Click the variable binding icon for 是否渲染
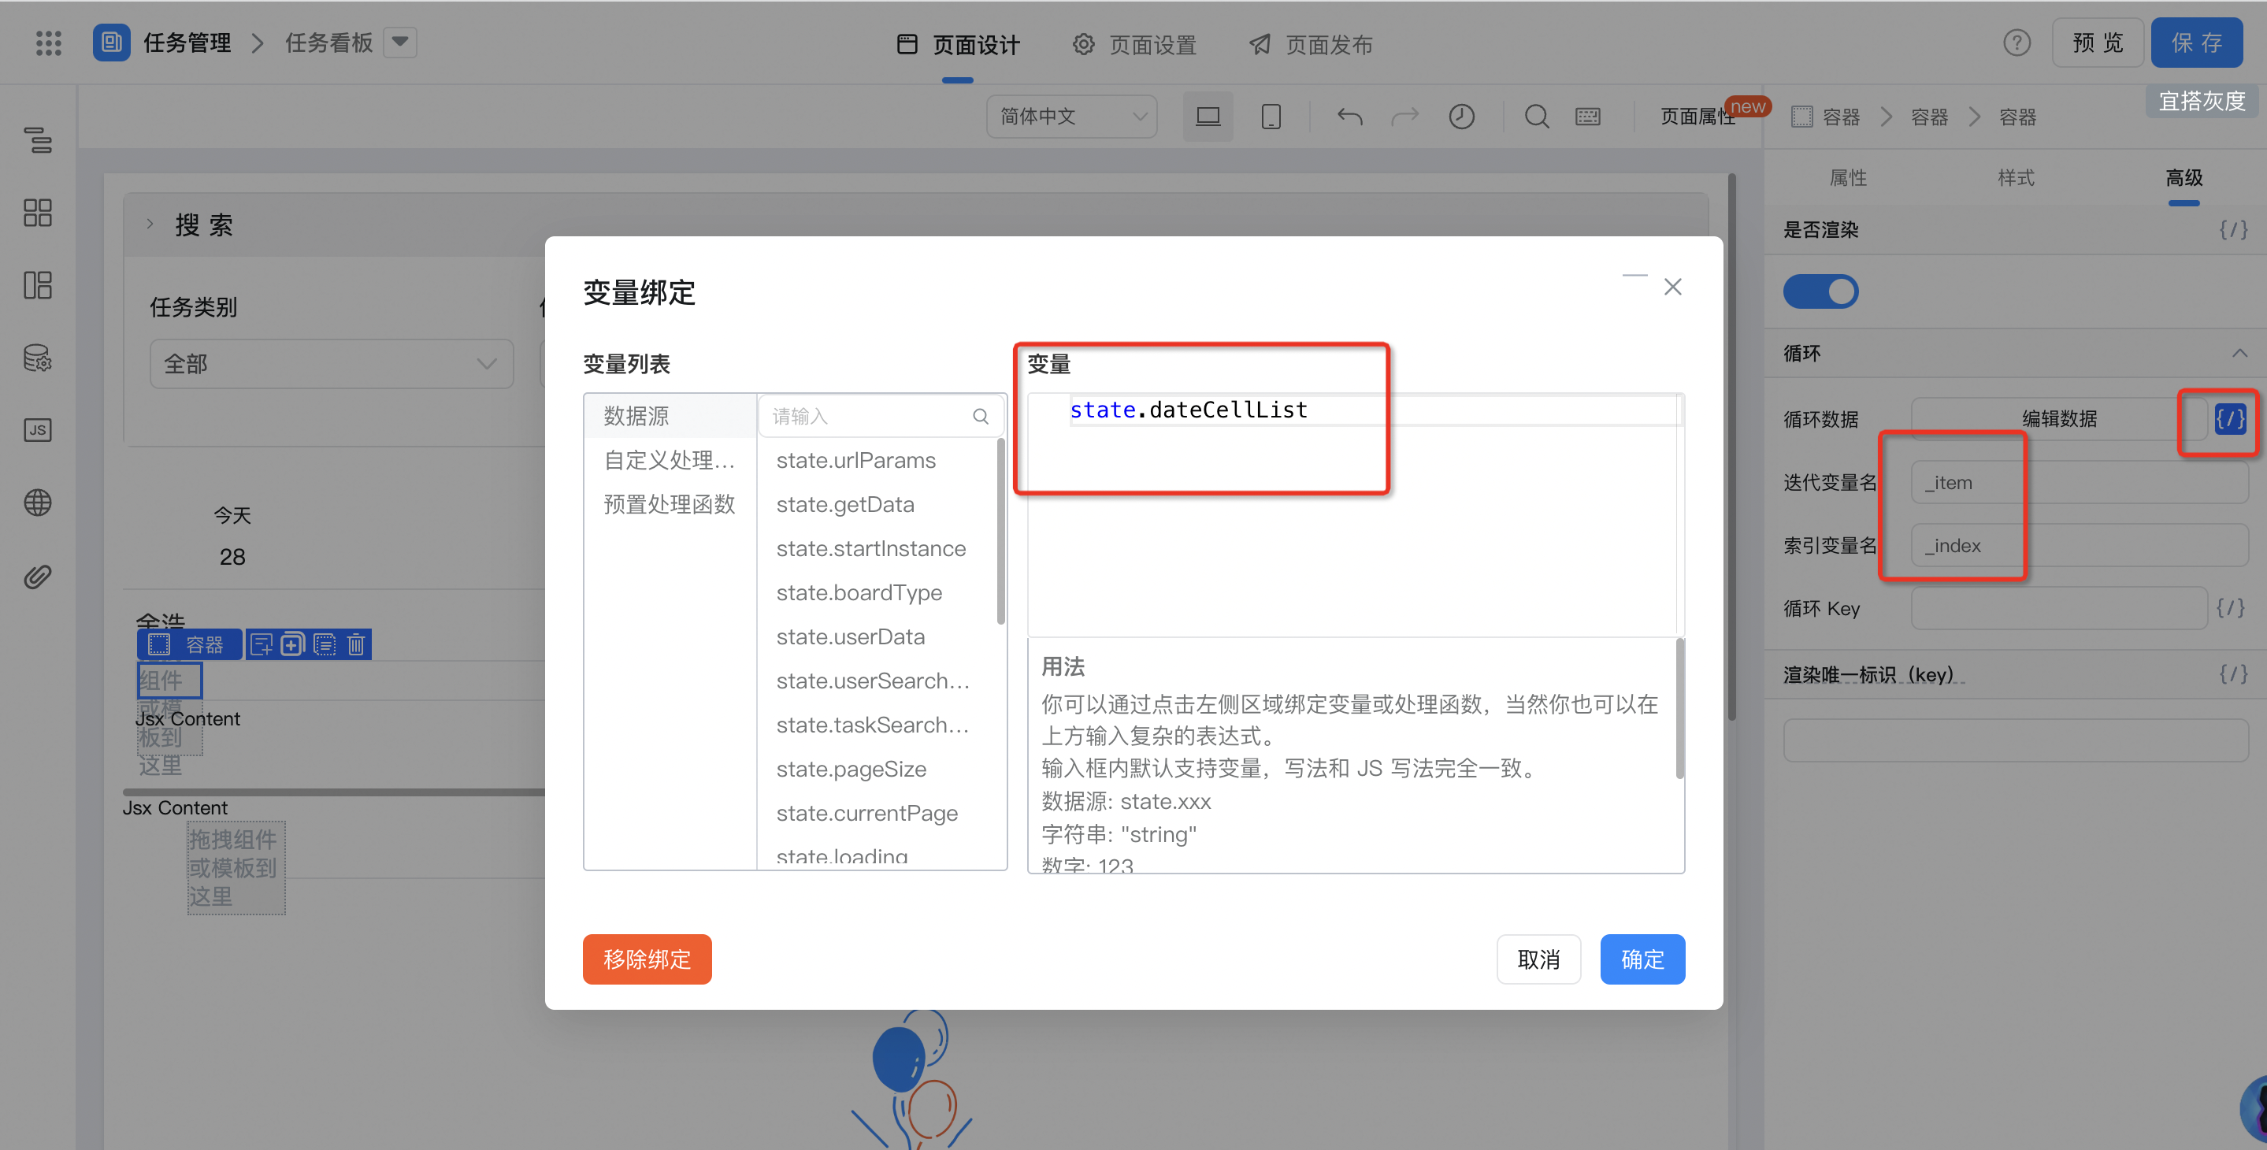2267x1150 pixels. pos(2232,230)
